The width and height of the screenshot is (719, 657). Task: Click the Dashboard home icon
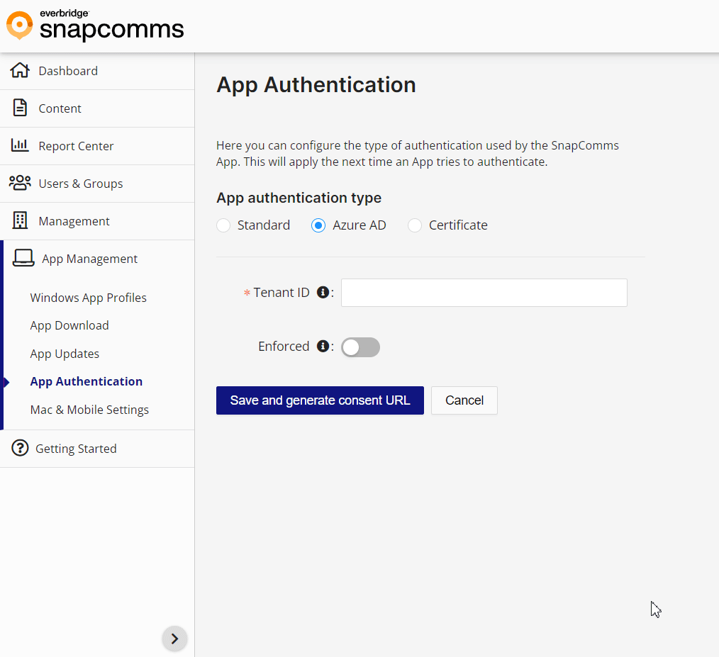pyautogui.click(x=20, y=70)
